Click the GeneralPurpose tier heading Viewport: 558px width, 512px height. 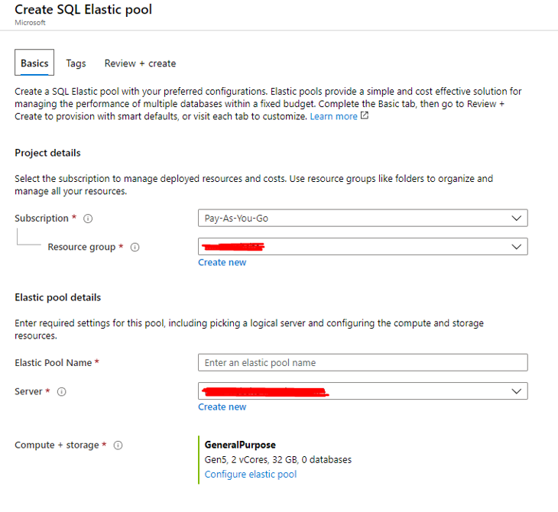point(240,445)
